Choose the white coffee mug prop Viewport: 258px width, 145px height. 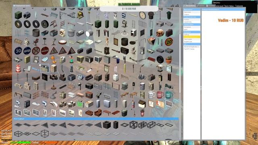pyautogui.click(x=151, y=95)
